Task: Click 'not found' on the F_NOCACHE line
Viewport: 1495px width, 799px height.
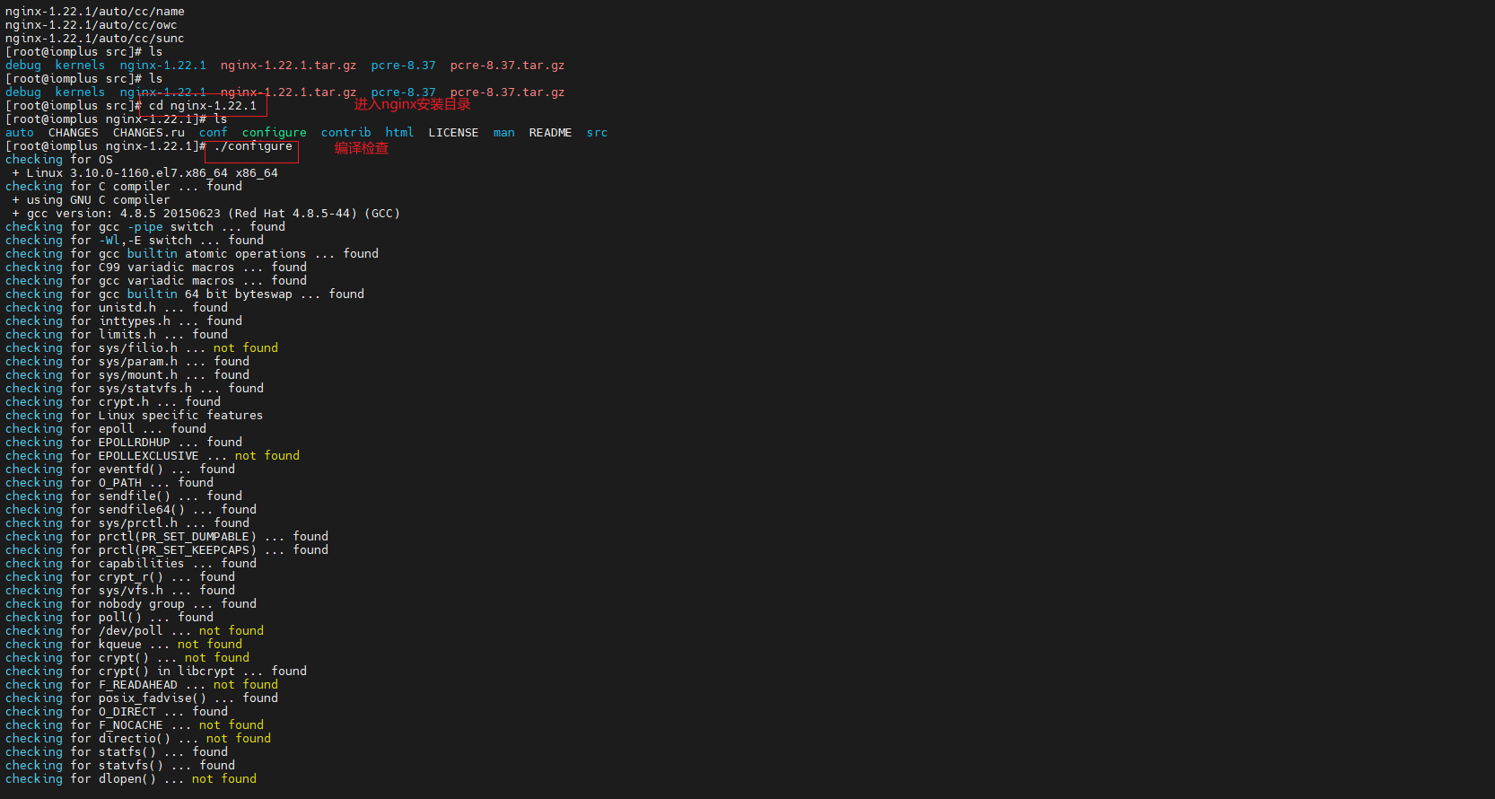Action: (232, 725)
